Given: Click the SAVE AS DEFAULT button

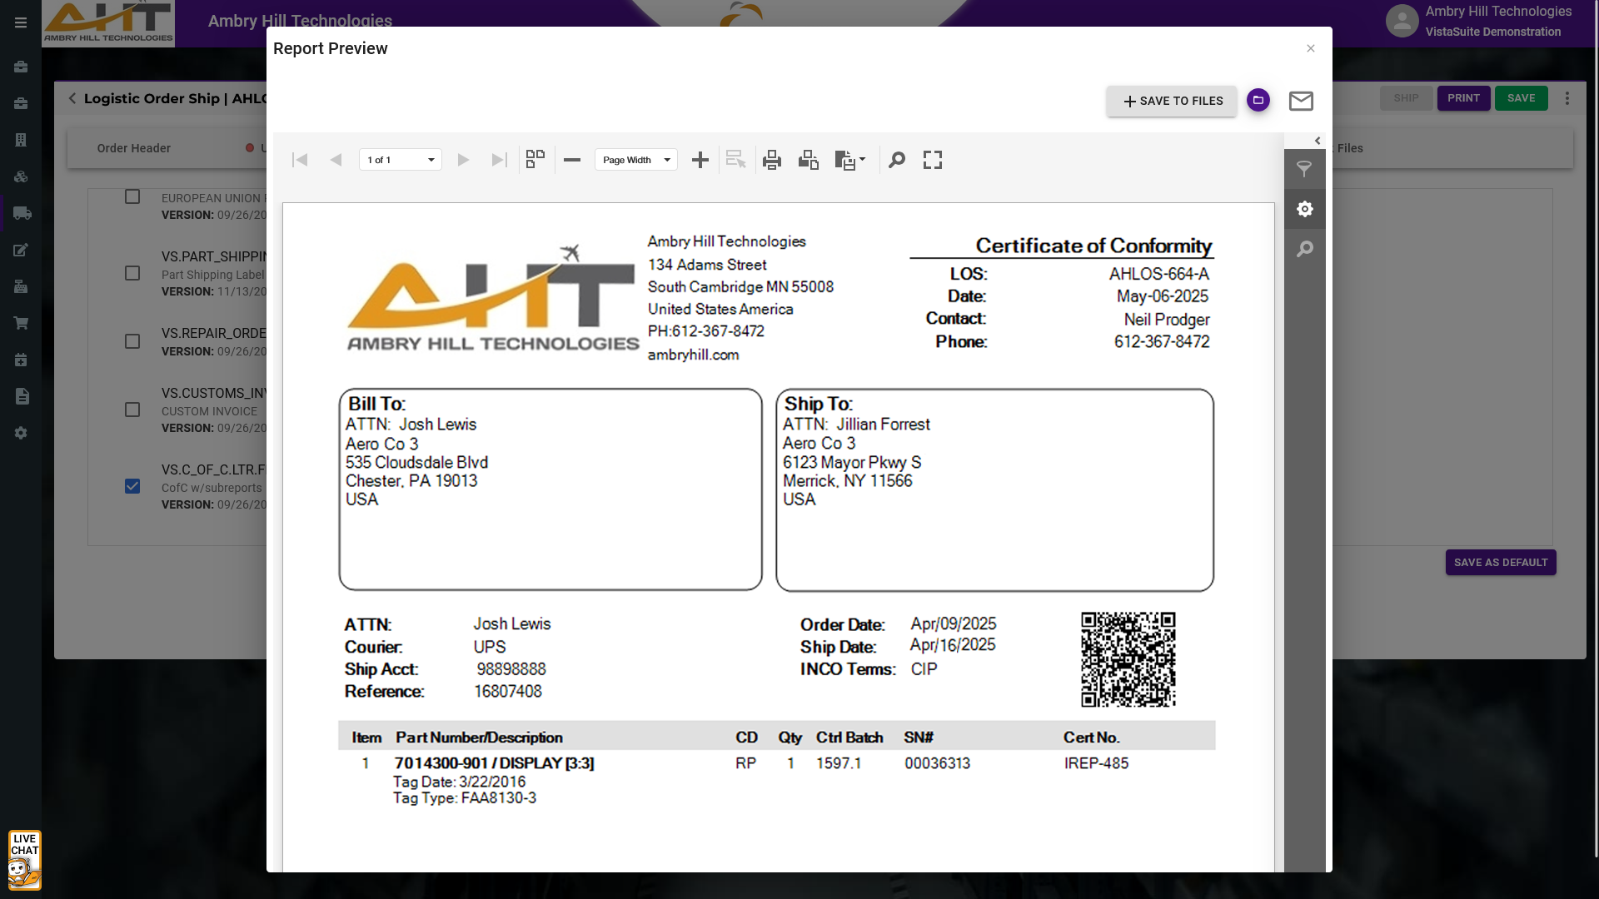Looking at the screenshot, I should 1500,563.
